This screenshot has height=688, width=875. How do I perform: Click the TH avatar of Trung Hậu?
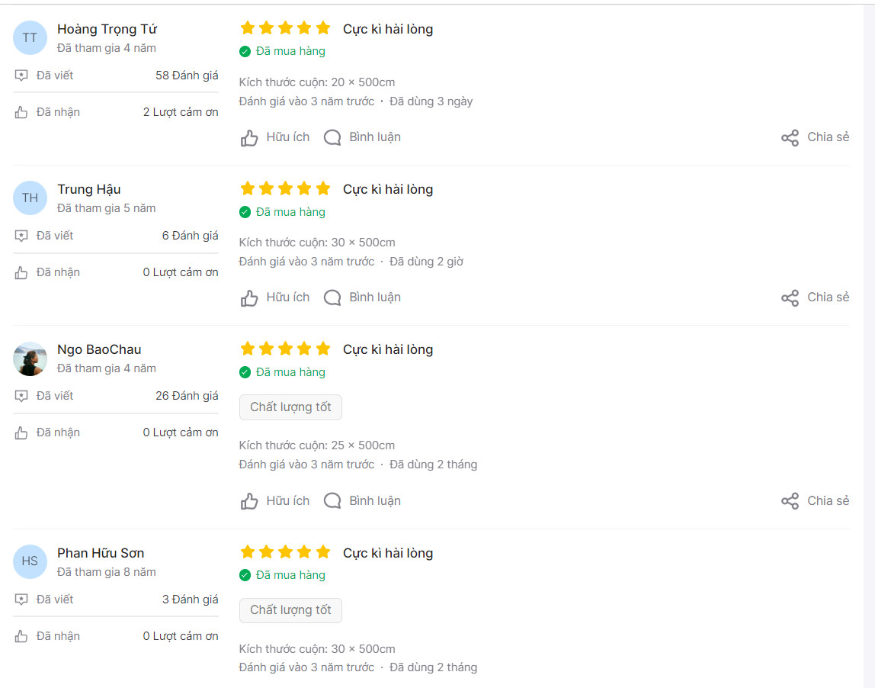(x=30, y=198)
